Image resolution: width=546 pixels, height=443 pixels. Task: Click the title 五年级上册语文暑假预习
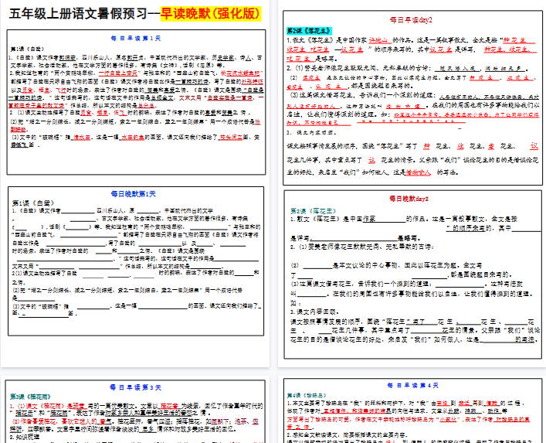pos(78,14)
